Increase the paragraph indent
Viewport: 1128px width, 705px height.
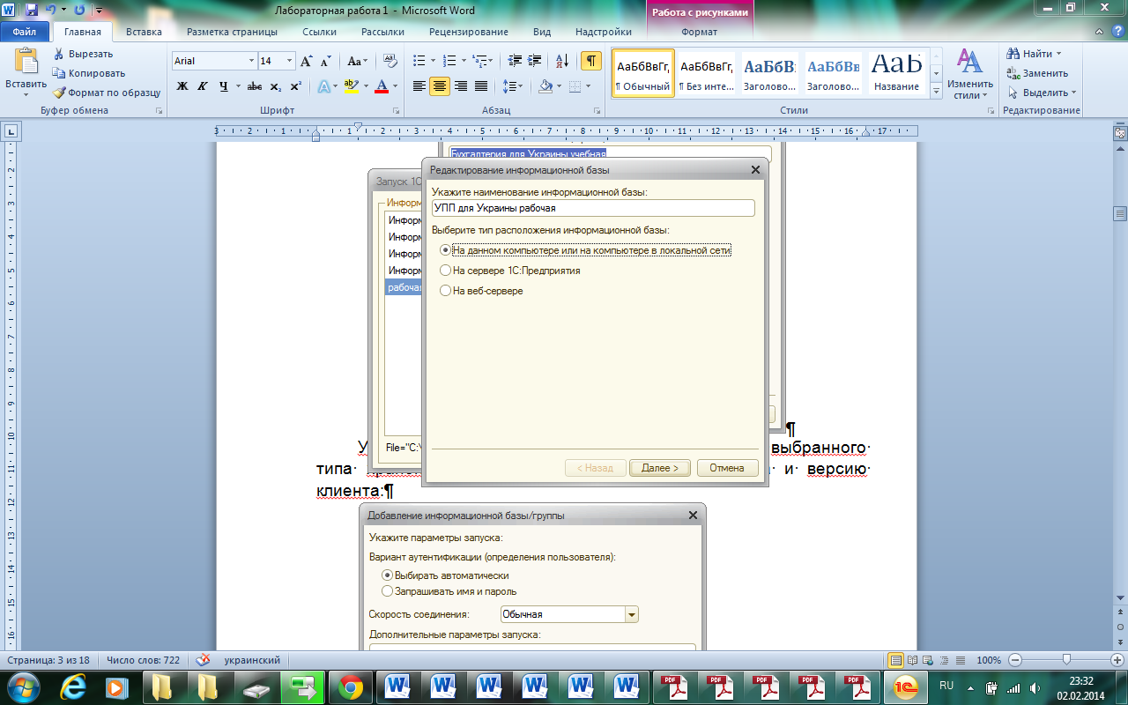pyautogui.click(x=536, y=61)
